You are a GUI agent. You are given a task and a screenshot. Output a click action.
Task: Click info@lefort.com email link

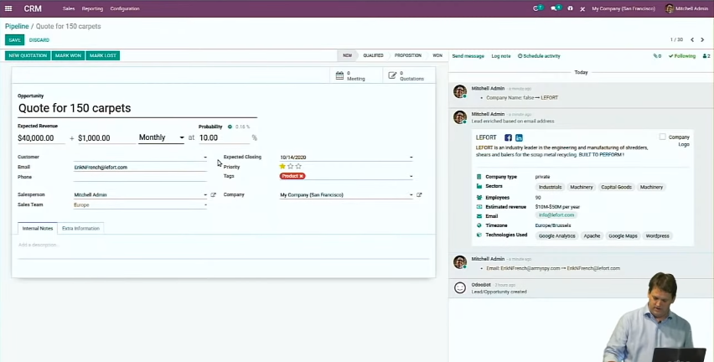click(556, 215)
